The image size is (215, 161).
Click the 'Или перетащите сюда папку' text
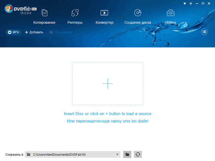(x=107, y=121)
